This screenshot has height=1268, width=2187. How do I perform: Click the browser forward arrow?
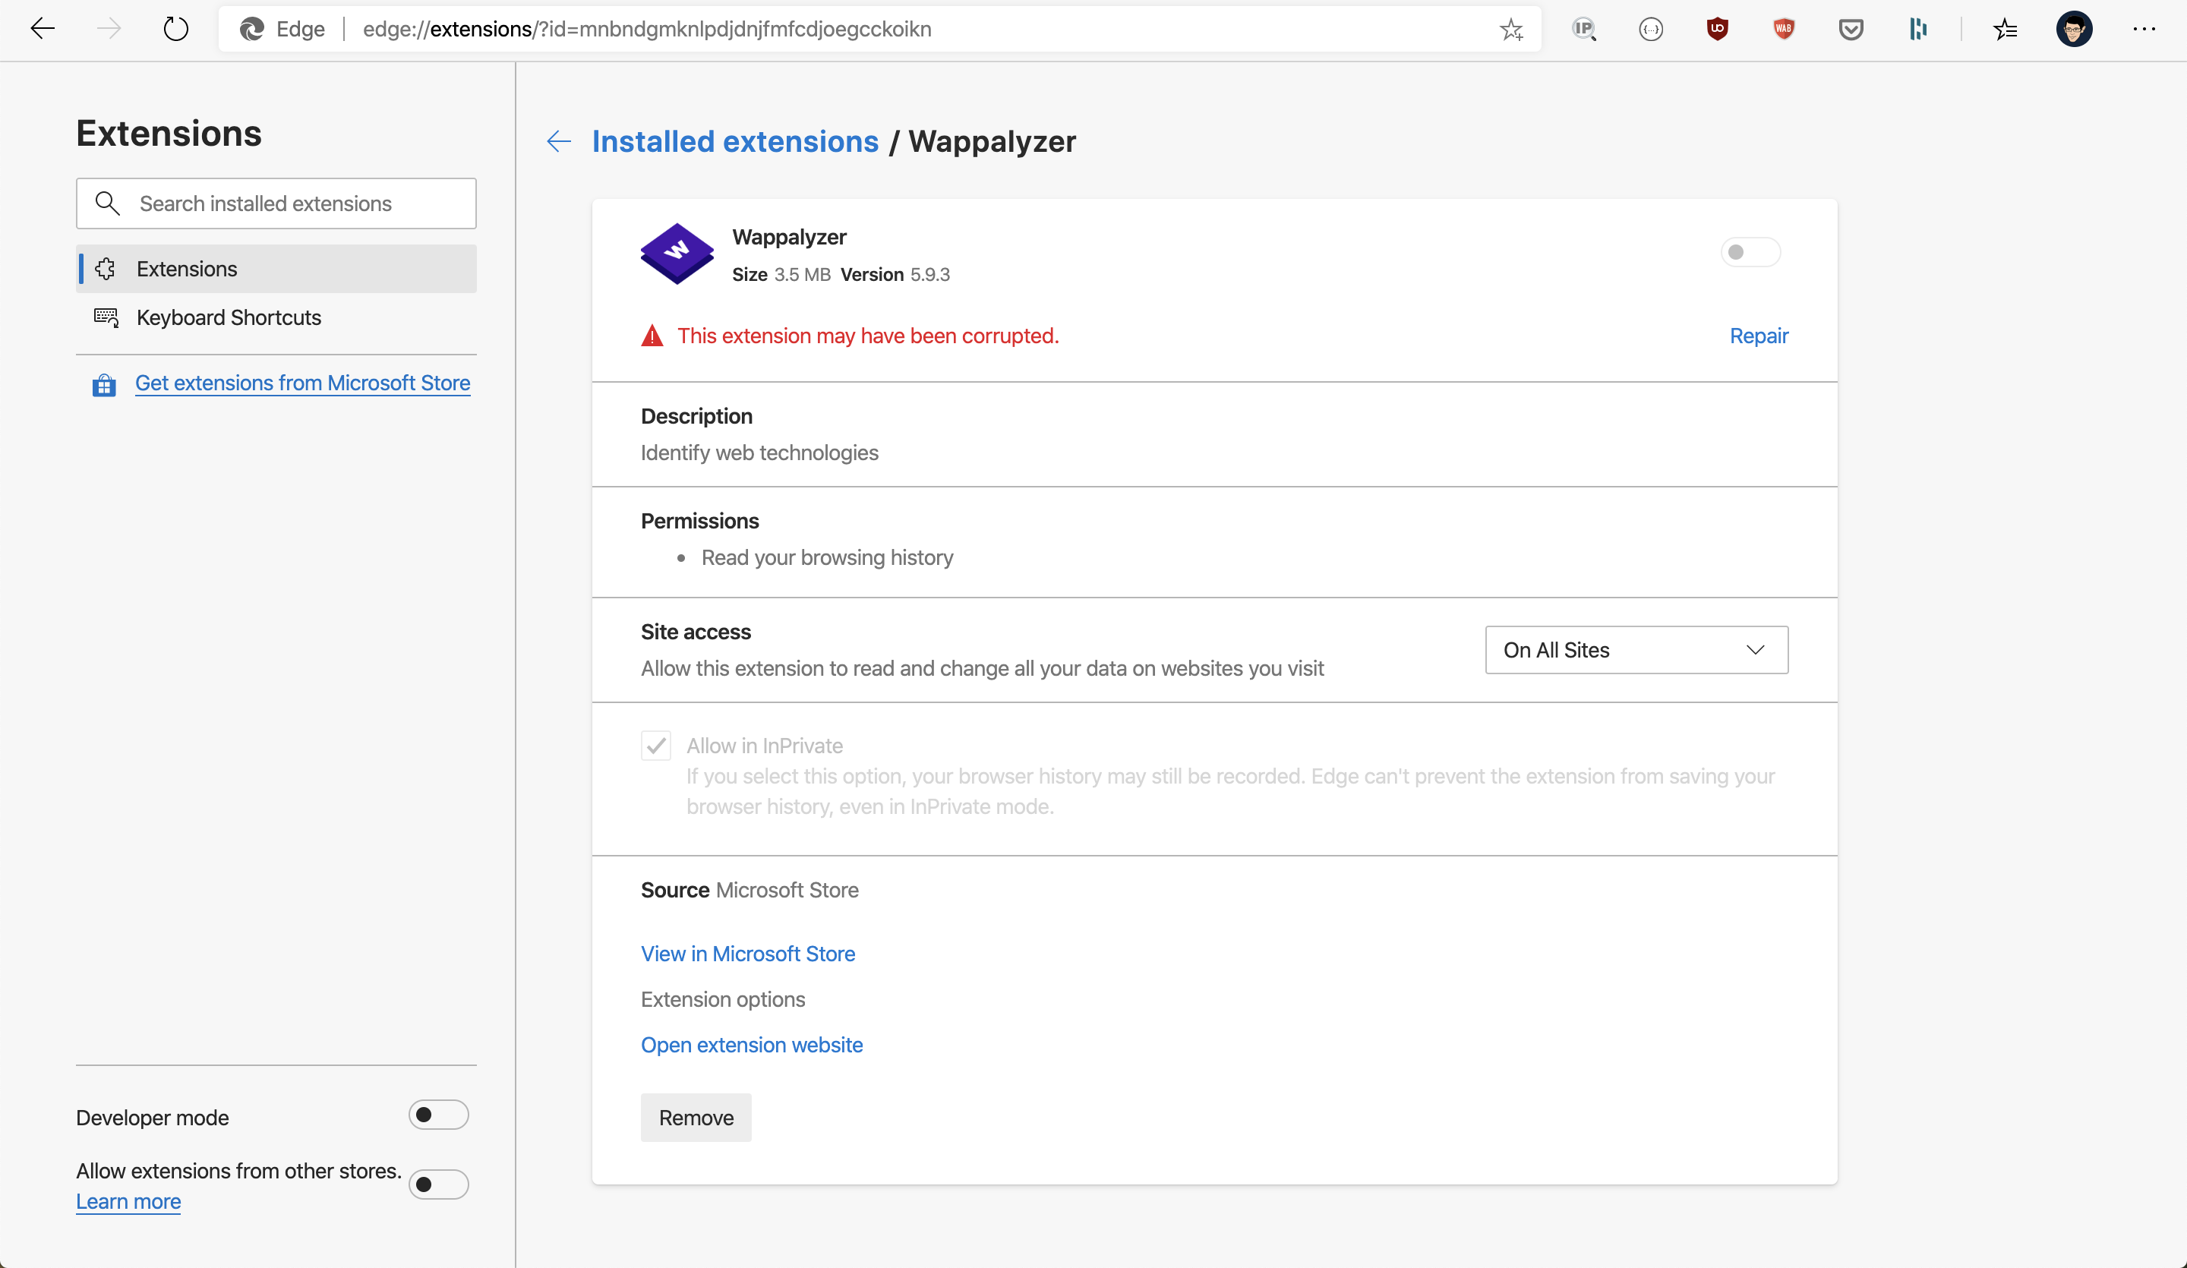(x=109, y=29)
